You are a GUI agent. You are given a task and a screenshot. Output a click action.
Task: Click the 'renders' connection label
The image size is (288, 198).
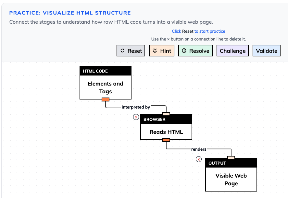click(x=199, y=149)
